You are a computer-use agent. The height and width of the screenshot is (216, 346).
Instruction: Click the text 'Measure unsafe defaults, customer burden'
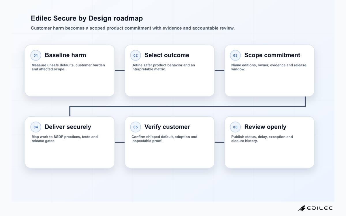coord(68,65)
